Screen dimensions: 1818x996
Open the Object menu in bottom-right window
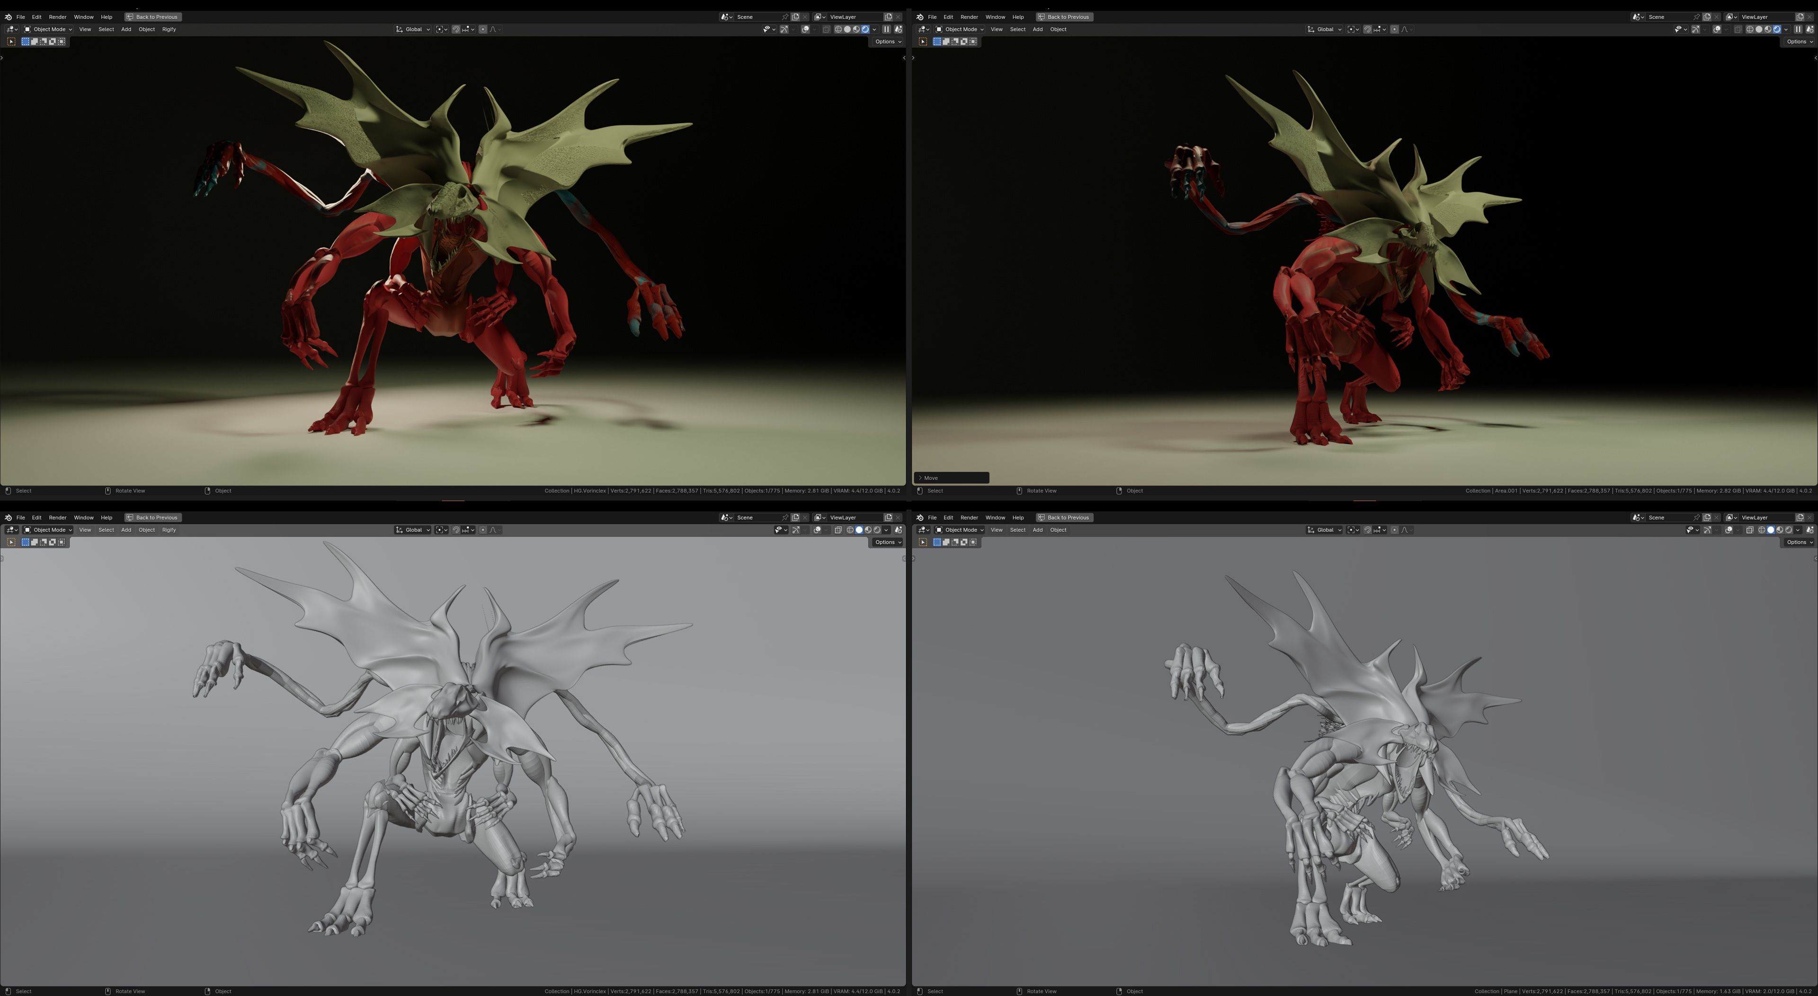coord(1058,530)
